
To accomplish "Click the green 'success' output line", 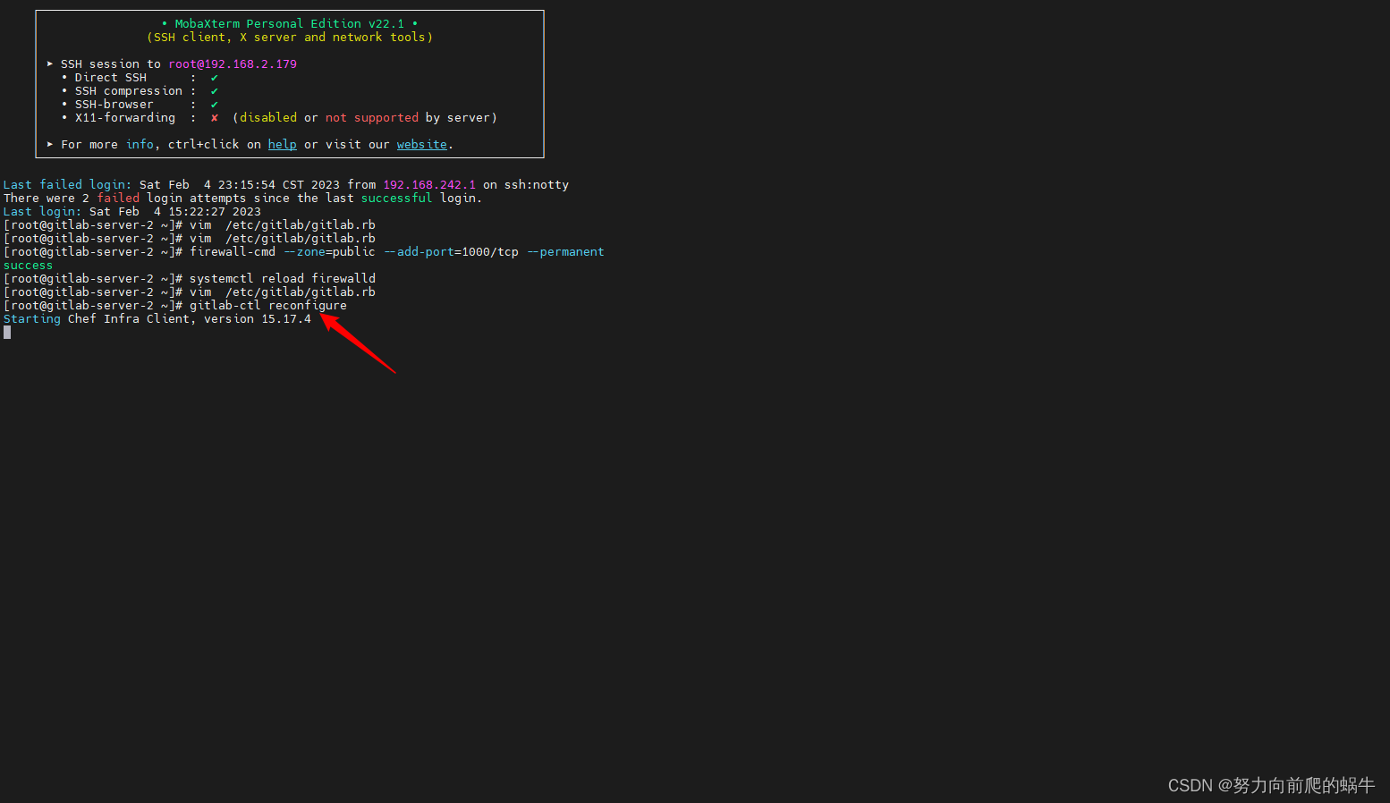I will tap(28, 265).
